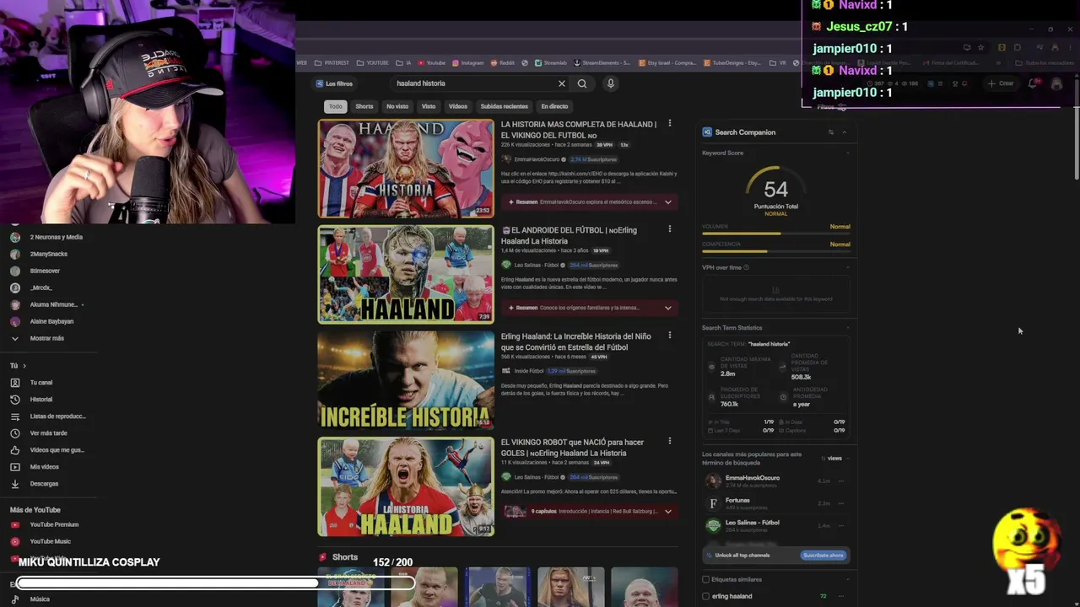This screenshot has height=607, width=1080.
Task: Open the 'LA HISTORIA MAS COMPLETA DE HAALAND' thumbnail
Action: 406,169
